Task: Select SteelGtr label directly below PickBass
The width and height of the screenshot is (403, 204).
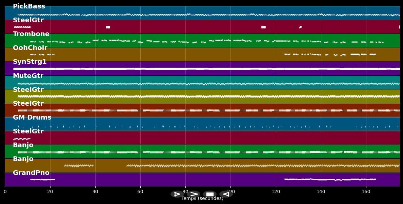Action: [28, 20]
